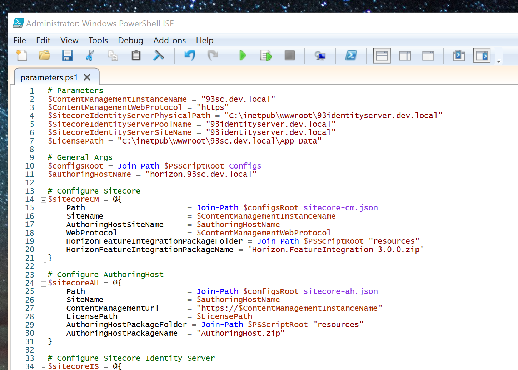
Task: Undo the last edit
Action: pyautogui.click(x=190, y=55)
